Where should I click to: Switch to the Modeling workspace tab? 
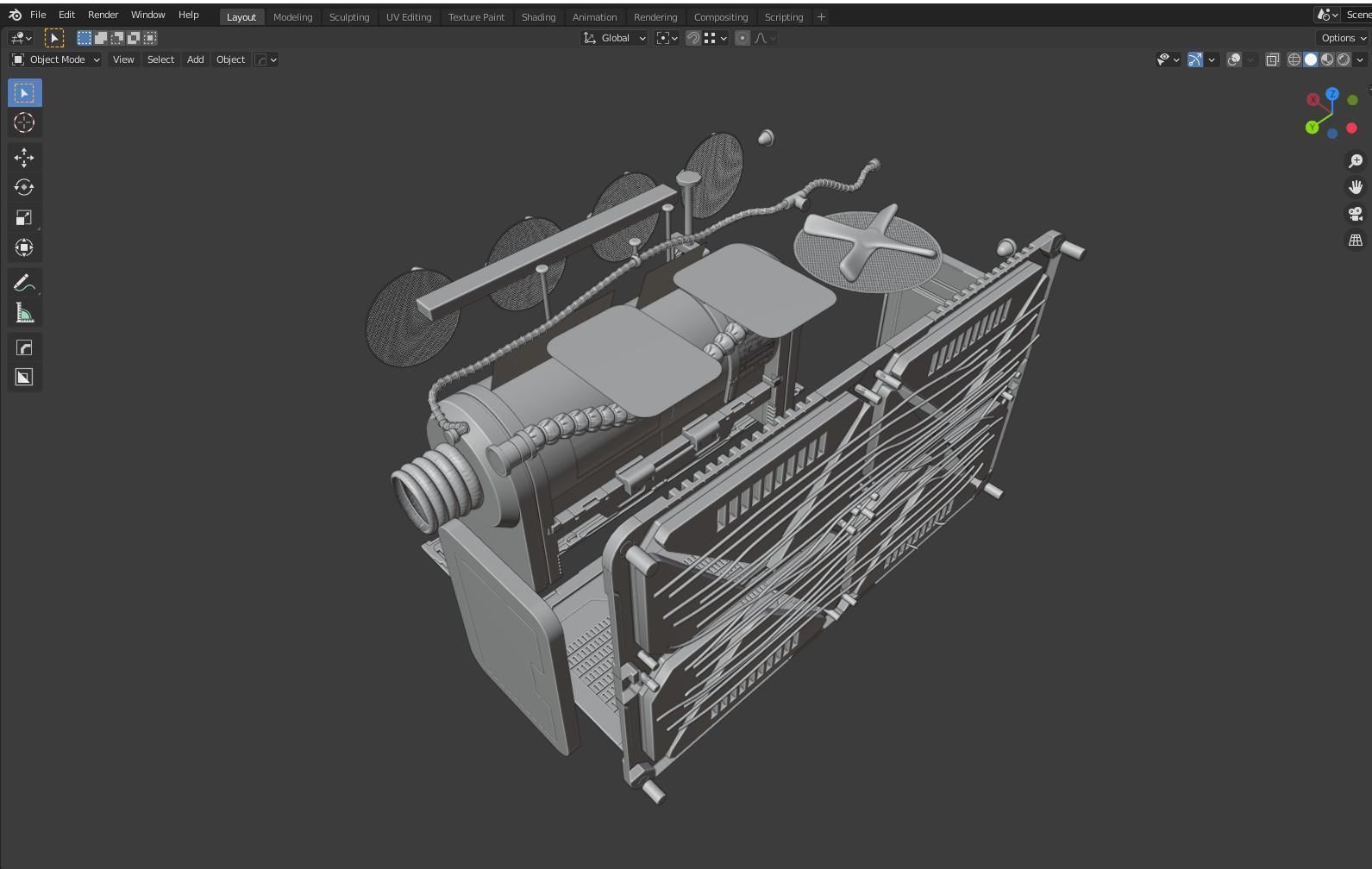pos(292,17)
